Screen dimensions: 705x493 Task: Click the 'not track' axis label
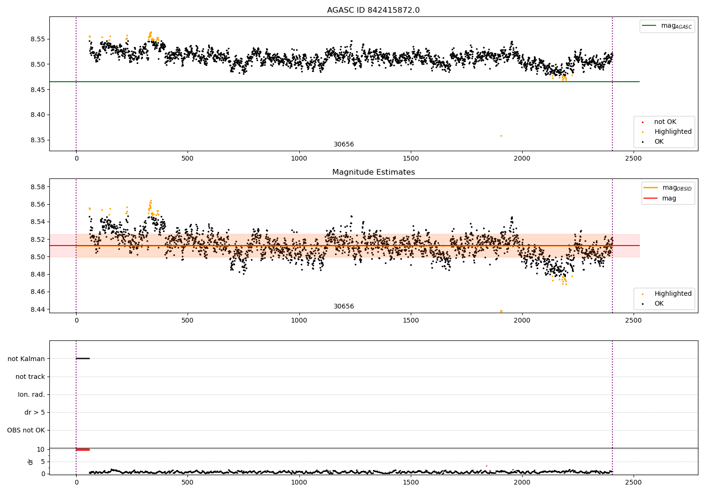30,377
